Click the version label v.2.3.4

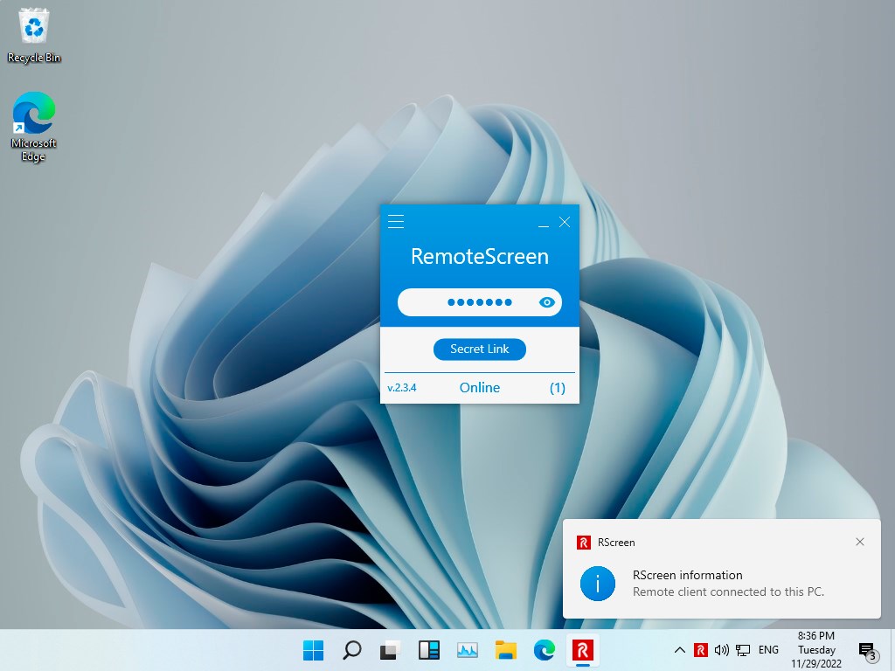tap(402, 388)
